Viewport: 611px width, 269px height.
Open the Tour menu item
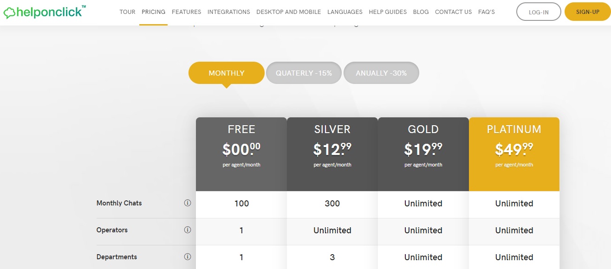coord(127,12)
